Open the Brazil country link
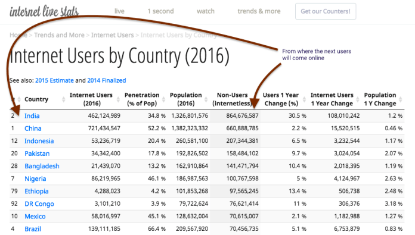Image resolution: width=415 pixels, height=235 pixels. tap(33, 229)
